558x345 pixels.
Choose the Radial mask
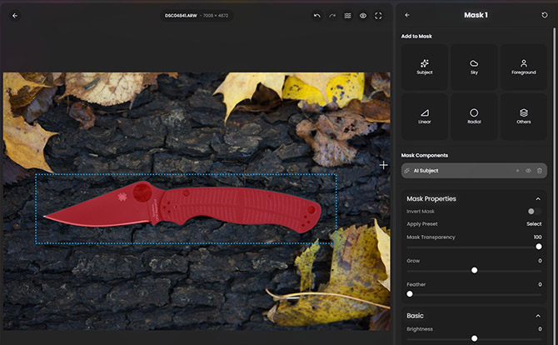tap(474, 117)
